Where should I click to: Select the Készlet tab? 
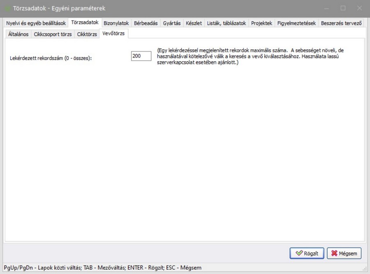click(x=194, y=23)
